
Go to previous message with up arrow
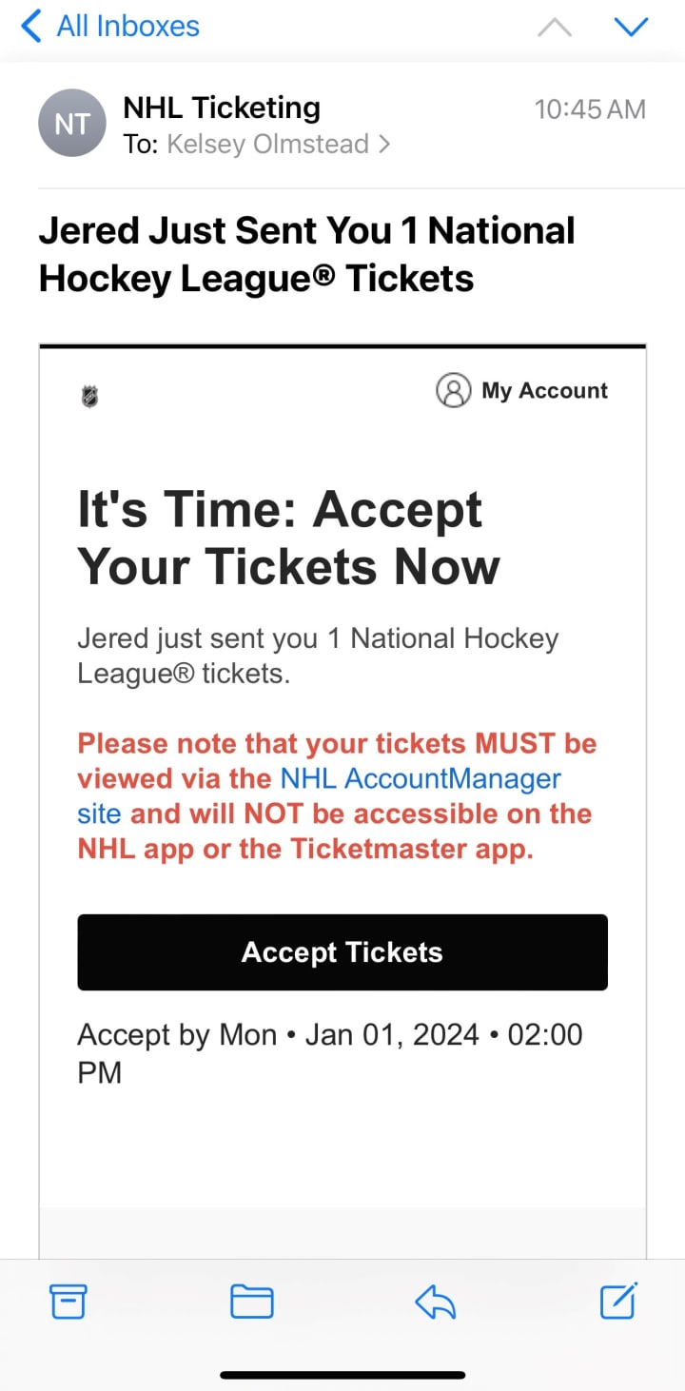[x=555, y=28]
